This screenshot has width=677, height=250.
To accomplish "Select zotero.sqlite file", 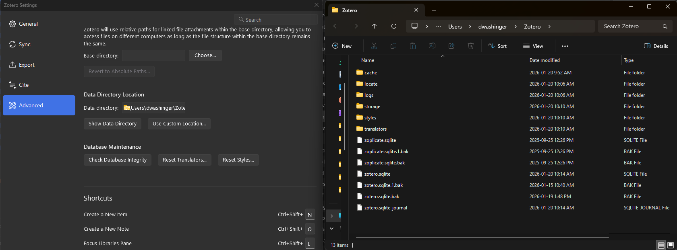I will click(x=513, y=174).
